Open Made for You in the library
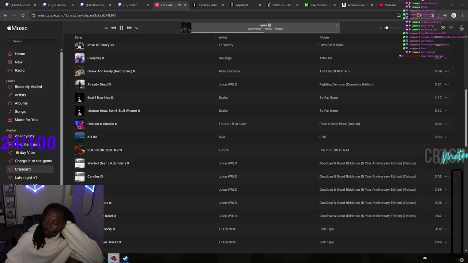 (x=26, y=120)
